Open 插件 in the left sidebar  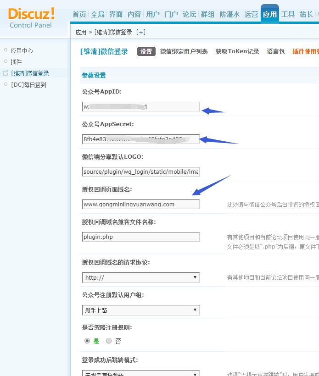click(17, 62)
